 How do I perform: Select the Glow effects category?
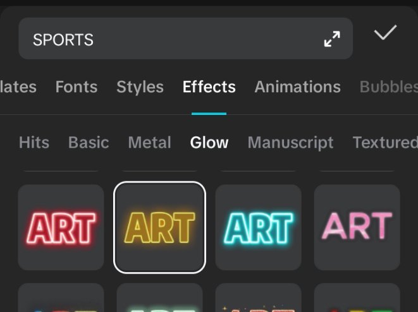tap(209, 143)
